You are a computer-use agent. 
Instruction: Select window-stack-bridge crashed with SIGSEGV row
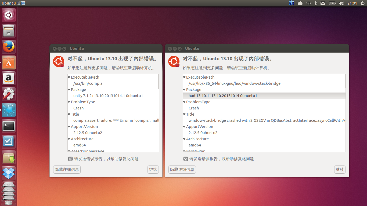[264, 120]
